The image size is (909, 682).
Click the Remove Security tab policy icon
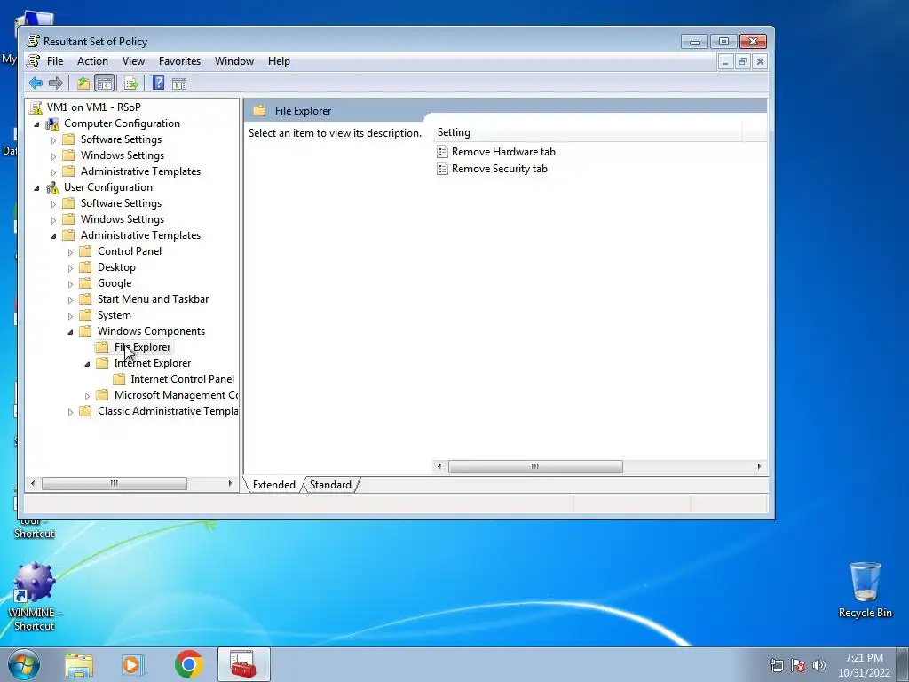[x=442, y=169]
